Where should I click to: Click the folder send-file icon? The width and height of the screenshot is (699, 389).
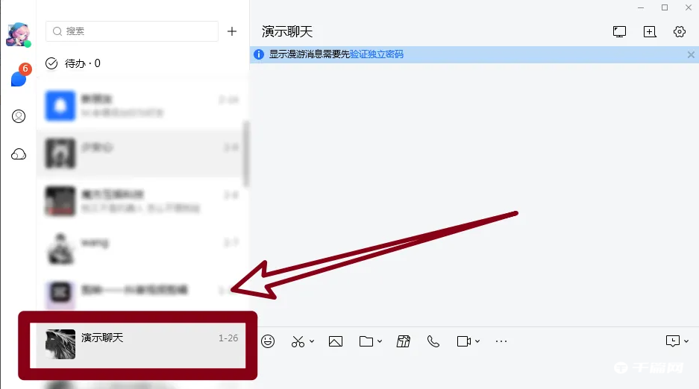tap(366, 341)
